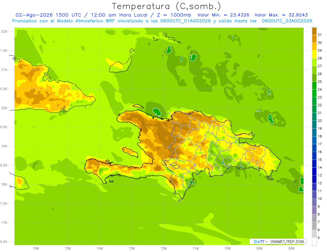Click the 'Valor Min. = 23.4326' text
This screenshot has height=252, width=327.
[x=223, y=15]
